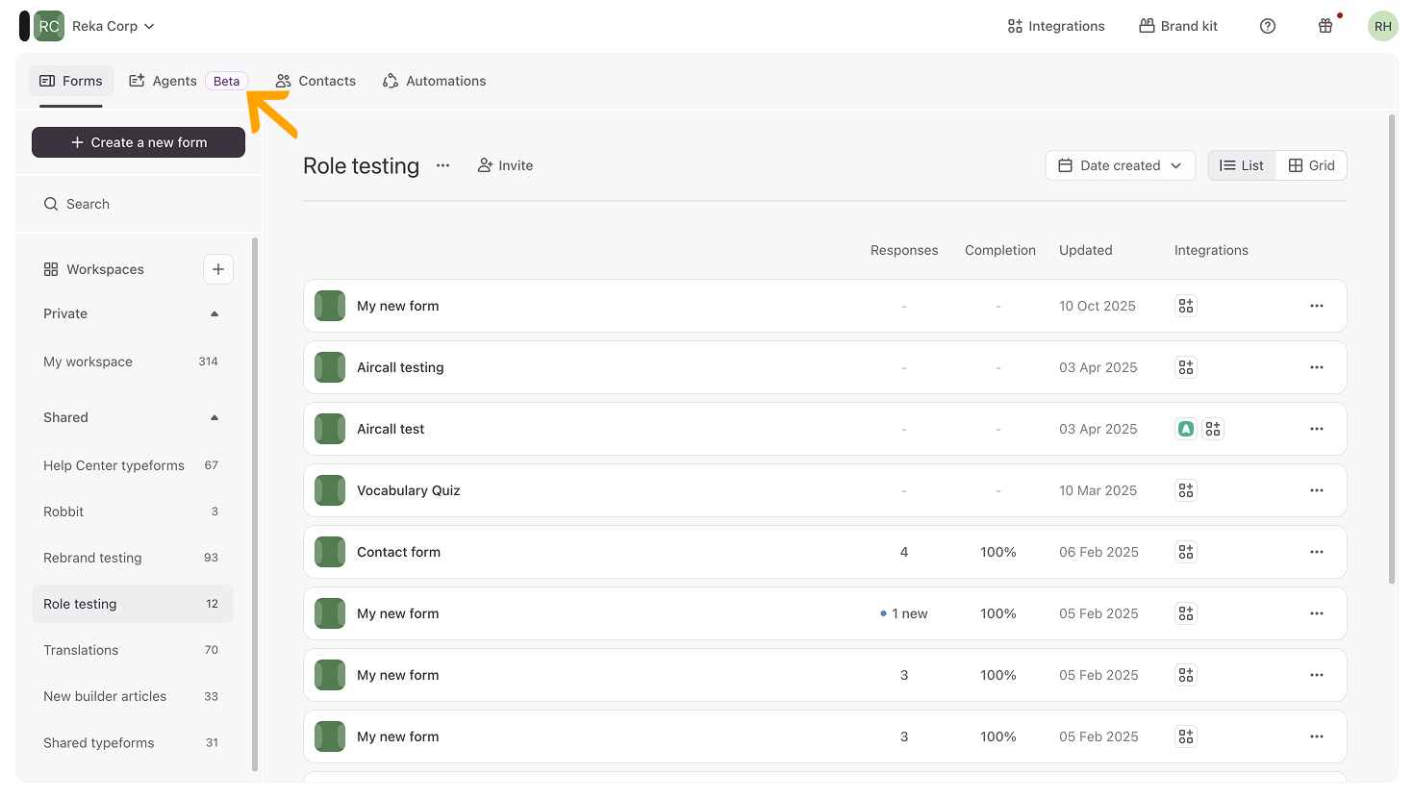This screenshot has height=798, width=1414.
Task: Open the Automations tab
Action: (x=435, y=81)
